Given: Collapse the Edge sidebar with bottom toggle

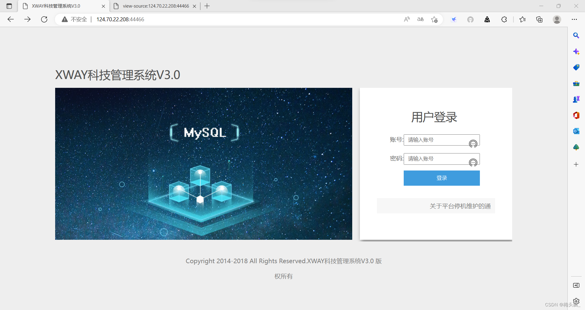Looking at the screenshot, I should 576,285.
